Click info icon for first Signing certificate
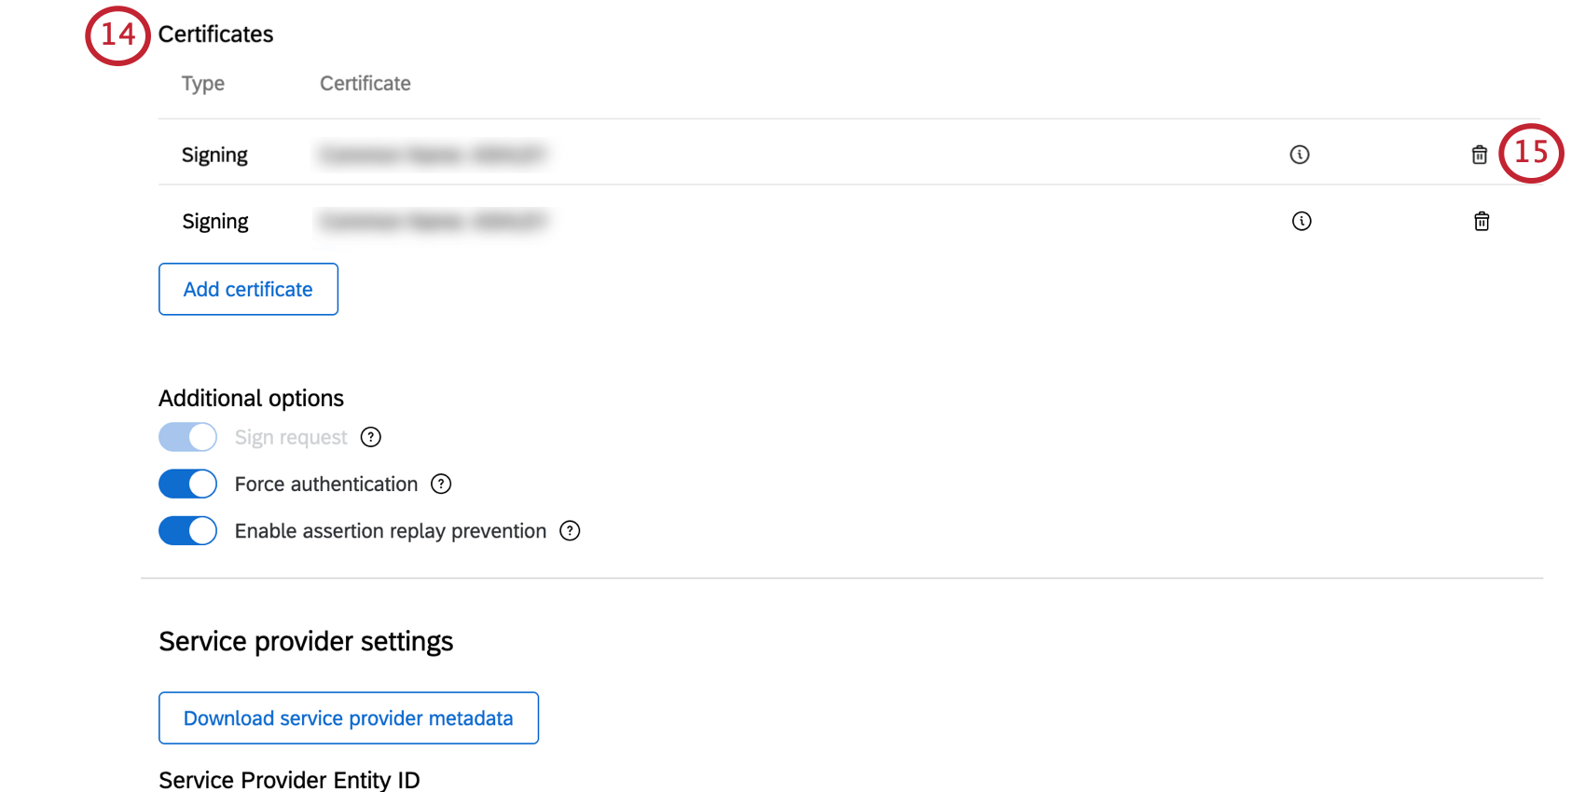The image size is (1585, 792). (x=1300, y=155)
